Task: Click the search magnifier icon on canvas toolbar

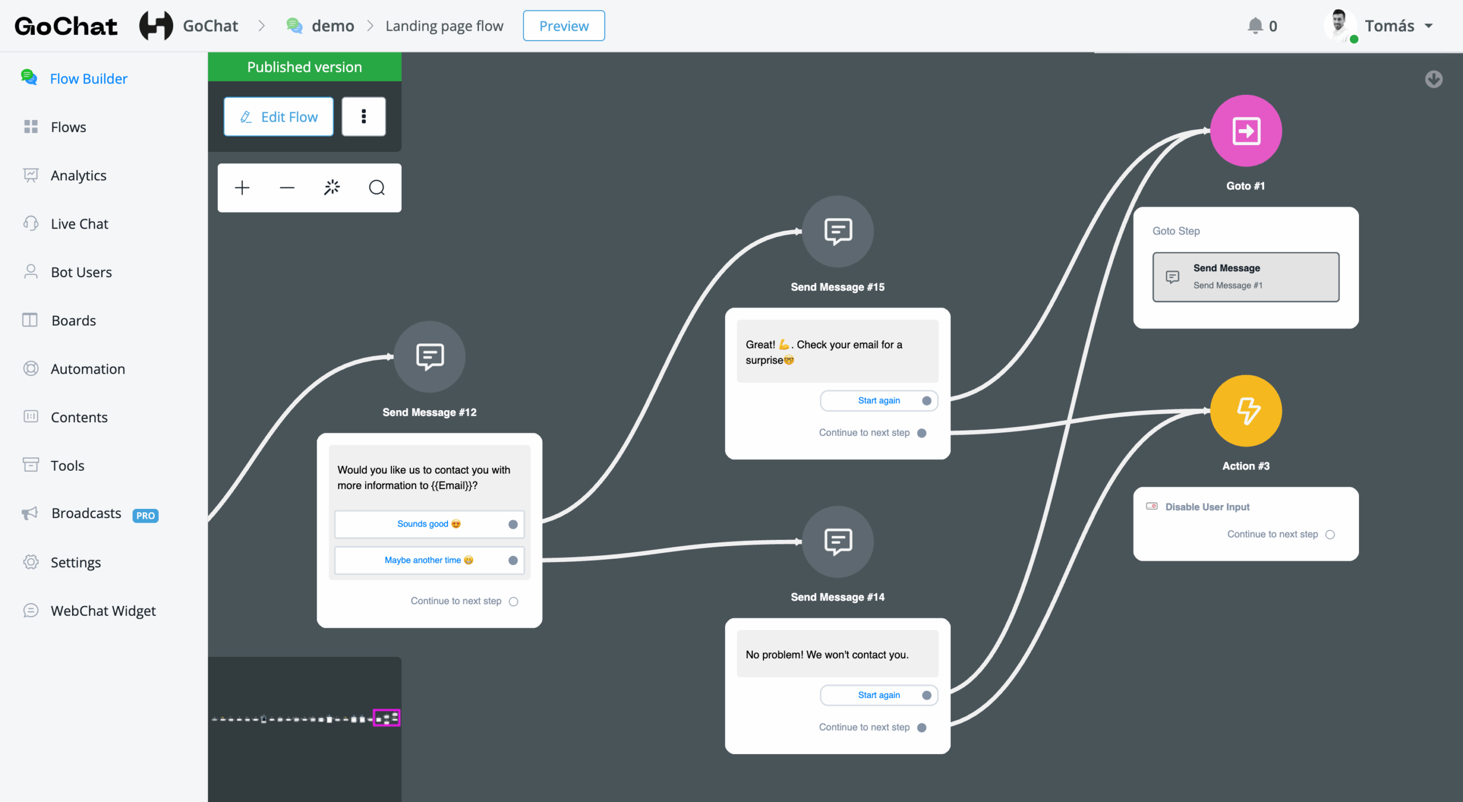Action: pos(377,187)
